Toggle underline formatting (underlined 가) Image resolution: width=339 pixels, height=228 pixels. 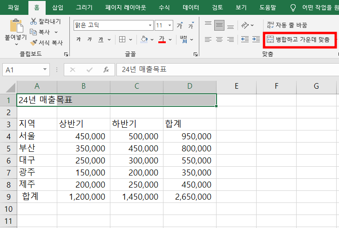[x=101, y=39]
